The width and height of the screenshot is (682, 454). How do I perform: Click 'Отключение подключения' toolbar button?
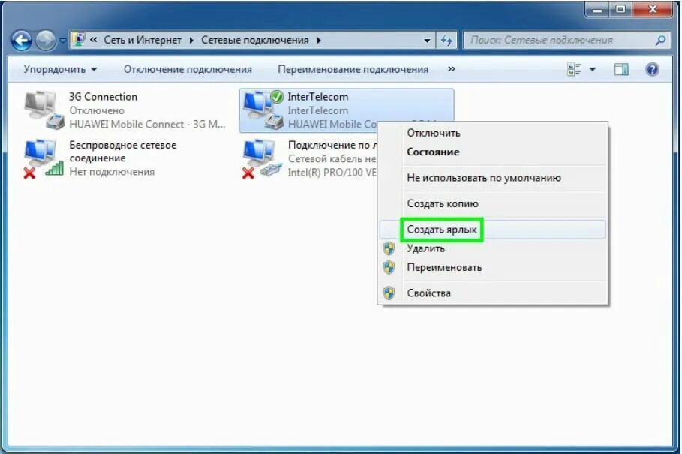(188, 69)
